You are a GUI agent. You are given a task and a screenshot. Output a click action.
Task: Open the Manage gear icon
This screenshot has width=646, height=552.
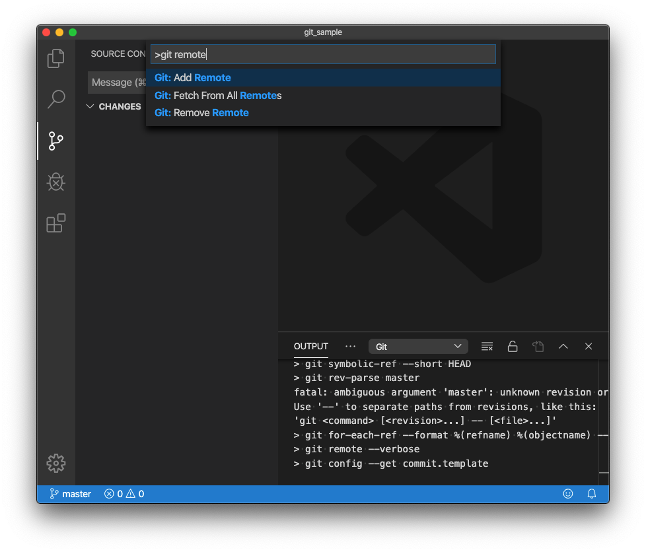[x=56, y=464]
